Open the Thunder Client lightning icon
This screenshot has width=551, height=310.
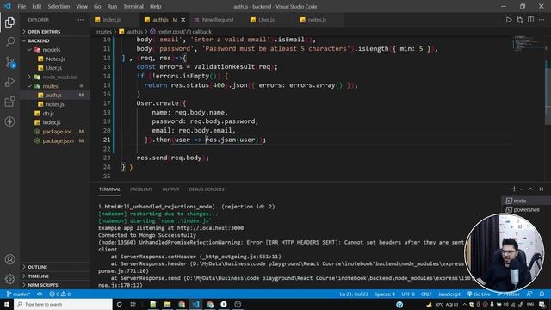coord(9,121)
